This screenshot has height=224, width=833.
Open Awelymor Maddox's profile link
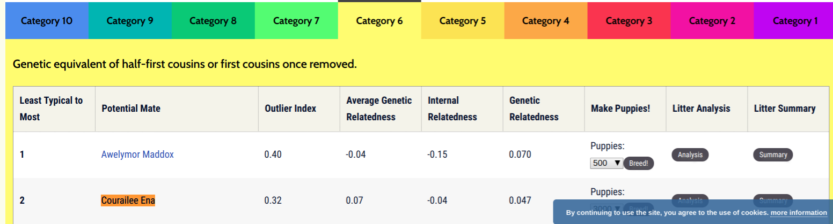(x=137, y=155)
